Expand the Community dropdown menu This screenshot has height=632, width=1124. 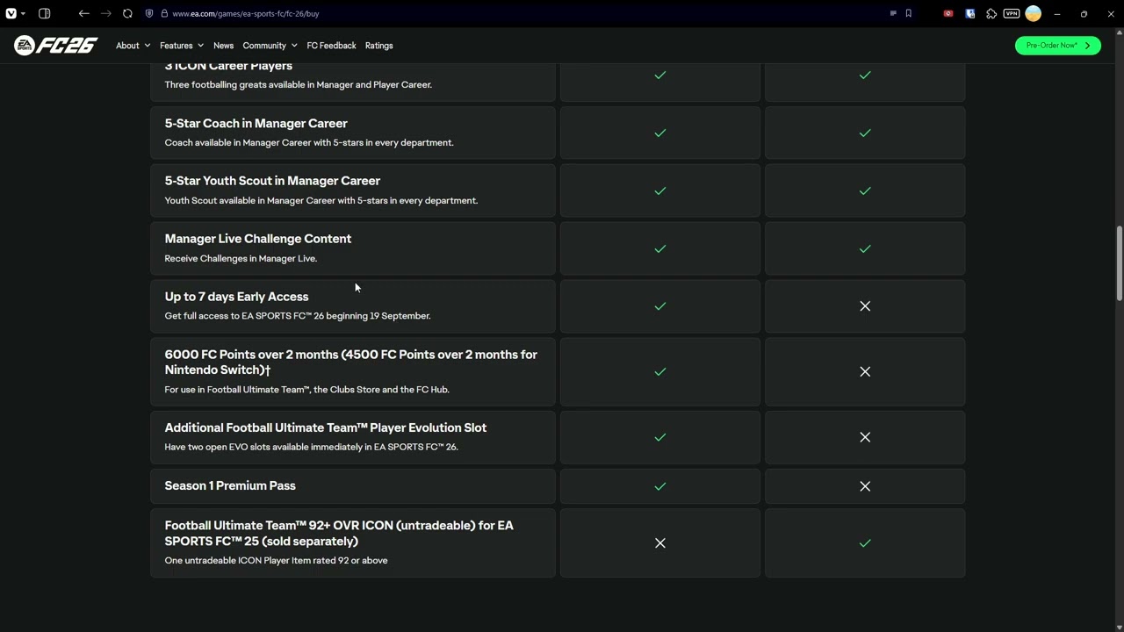click(270, 46)
